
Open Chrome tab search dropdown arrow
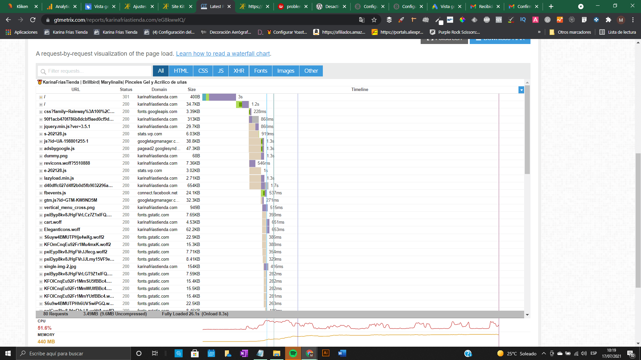pos(581,6)
